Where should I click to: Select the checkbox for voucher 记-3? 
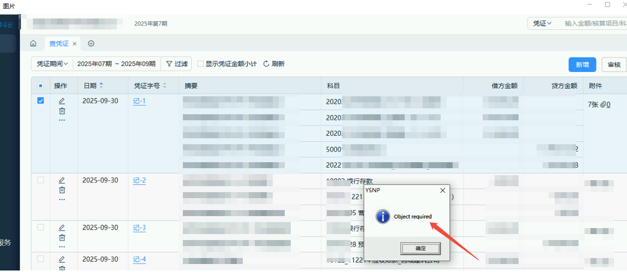coord(40,227)
